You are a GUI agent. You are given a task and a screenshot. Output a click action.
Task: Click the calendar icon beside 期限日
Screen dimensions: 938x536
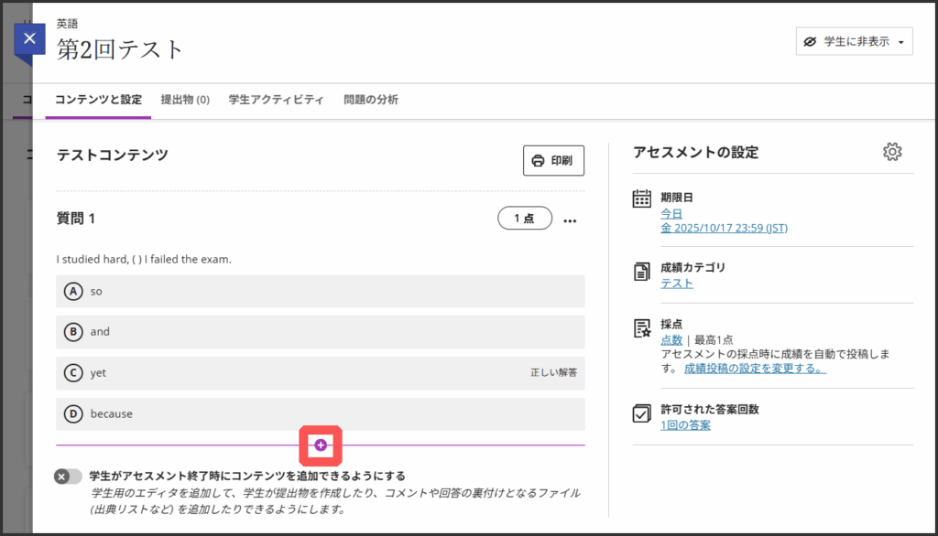[x=642, y=199]
